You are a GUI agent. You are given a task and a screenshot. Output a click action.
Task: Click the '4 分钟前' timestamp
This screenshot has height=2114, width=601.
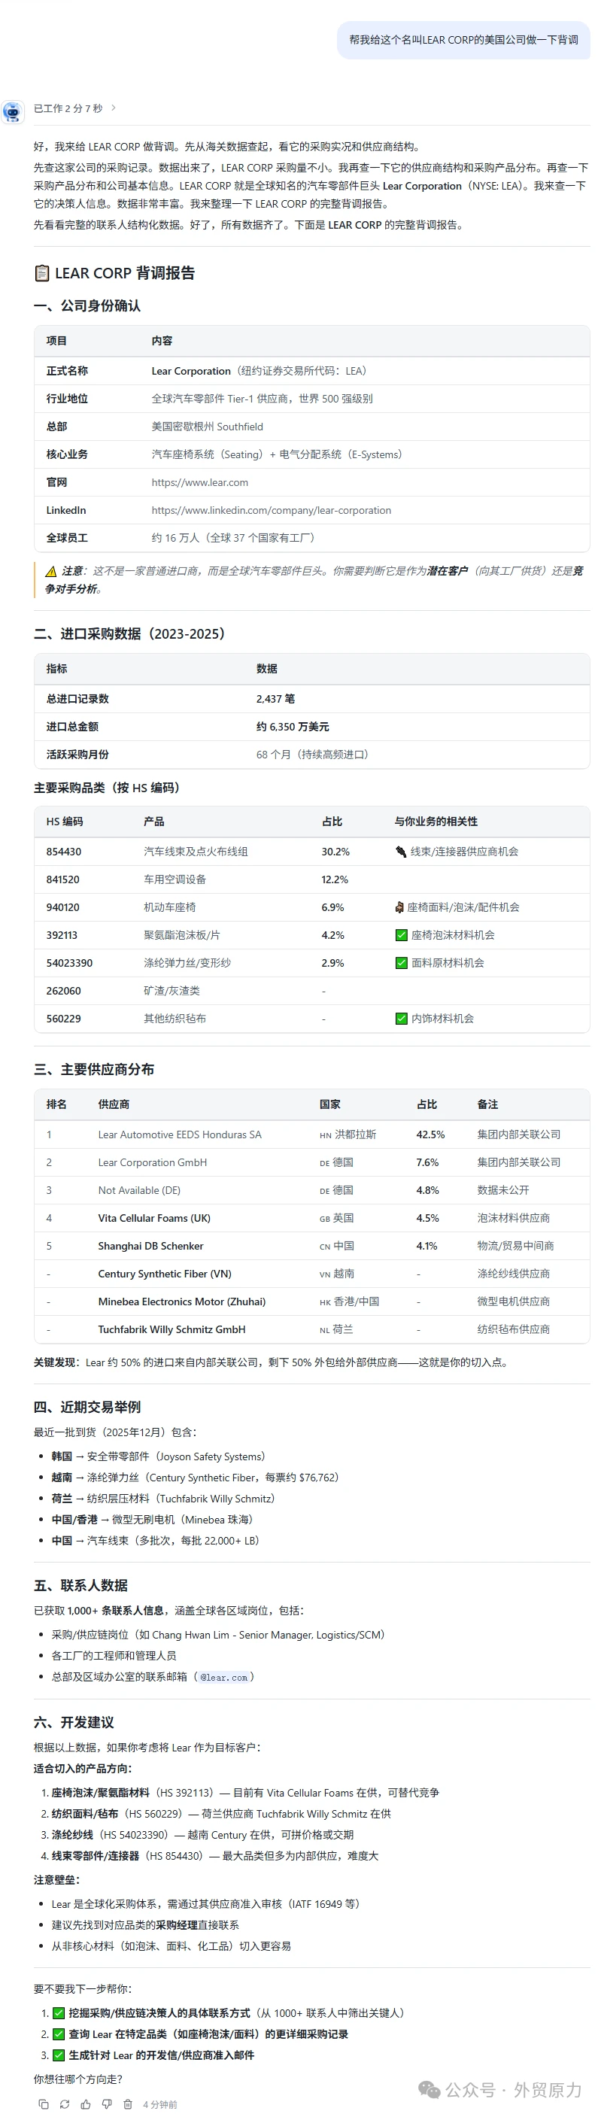[x=160, y=2104]
